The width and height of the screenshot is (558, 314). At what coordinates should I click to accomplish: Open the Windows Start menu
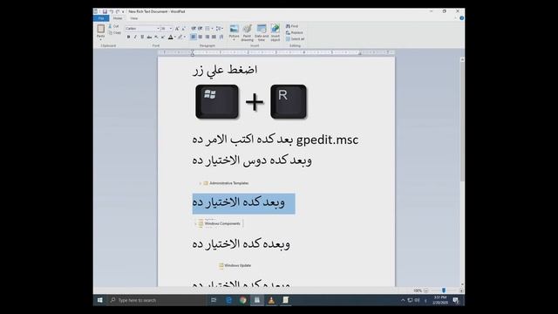(100, 300)
